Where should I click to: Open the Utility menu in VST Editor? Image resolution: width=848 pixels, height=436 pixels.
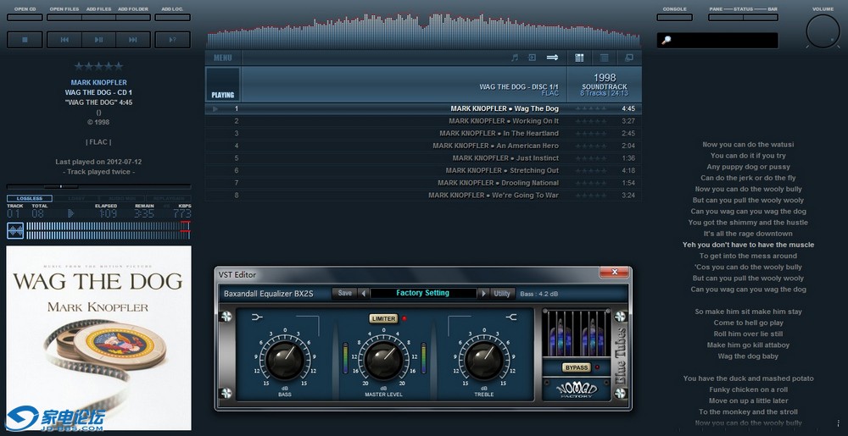501,294
